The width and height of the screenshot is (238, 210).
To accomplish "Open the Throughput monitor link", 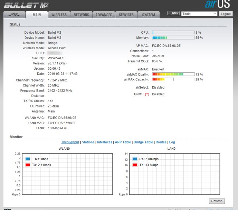I will (x=70, y=142).
